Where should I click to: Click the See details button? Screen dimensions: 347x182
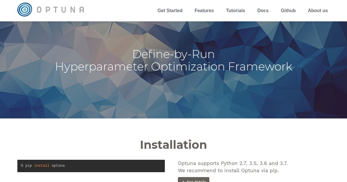coord(193,180)
